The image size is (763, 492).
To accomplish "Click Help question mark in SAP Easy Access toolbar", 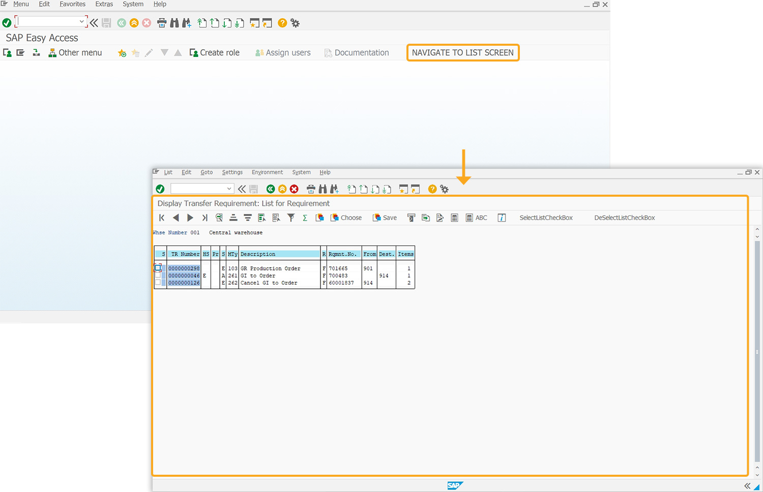I will point(282,23).
